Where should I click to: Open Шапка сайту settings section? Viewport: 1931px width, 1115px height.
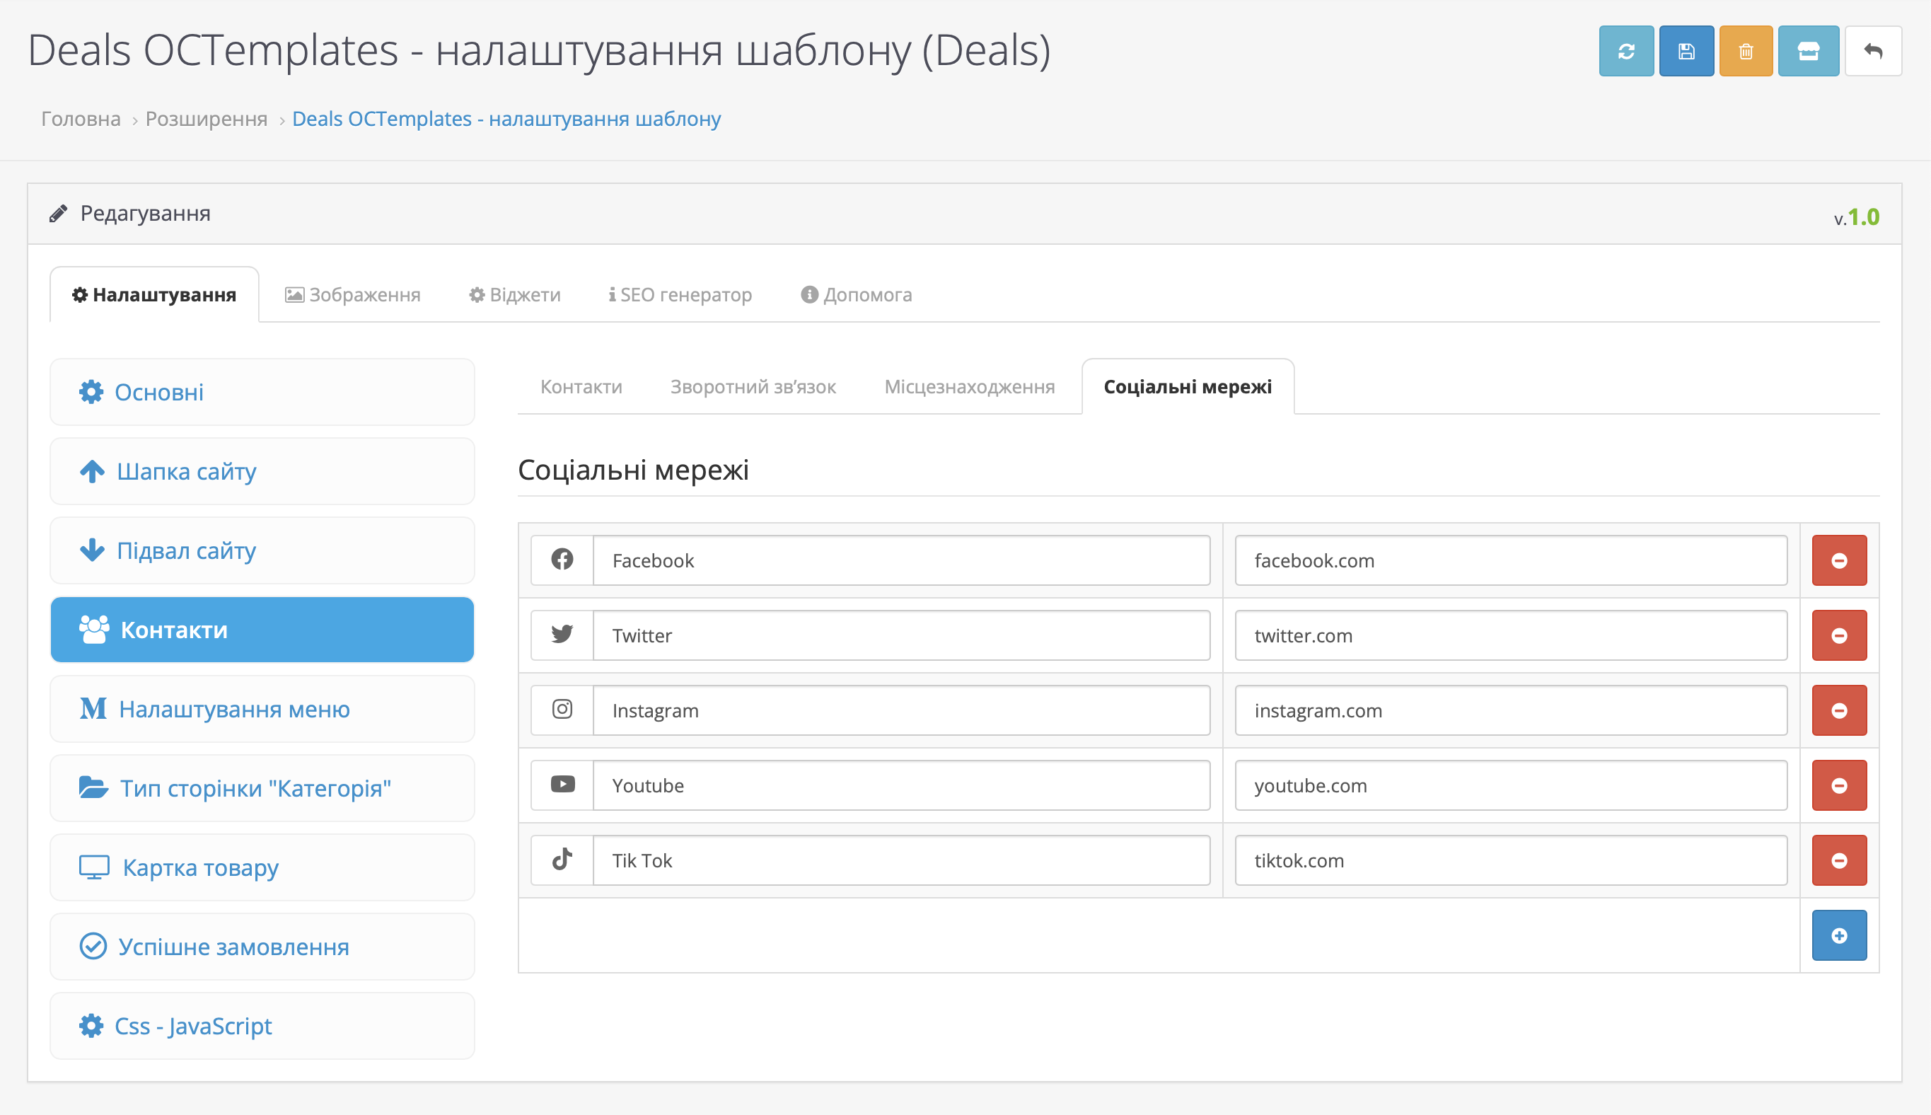[262, 471]
